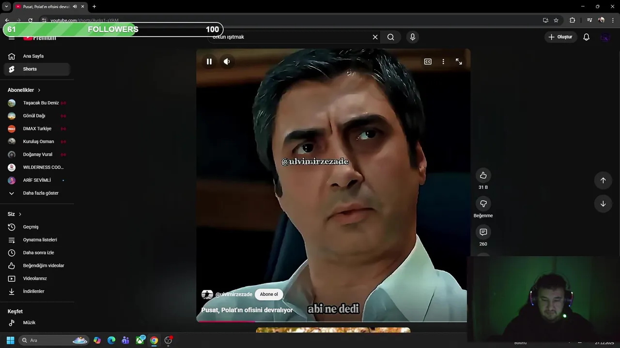Toggle closed captions CC on the Short
The width and height of the screenshot is (620, 348).
pyautogui.click(x=428, y=61)
